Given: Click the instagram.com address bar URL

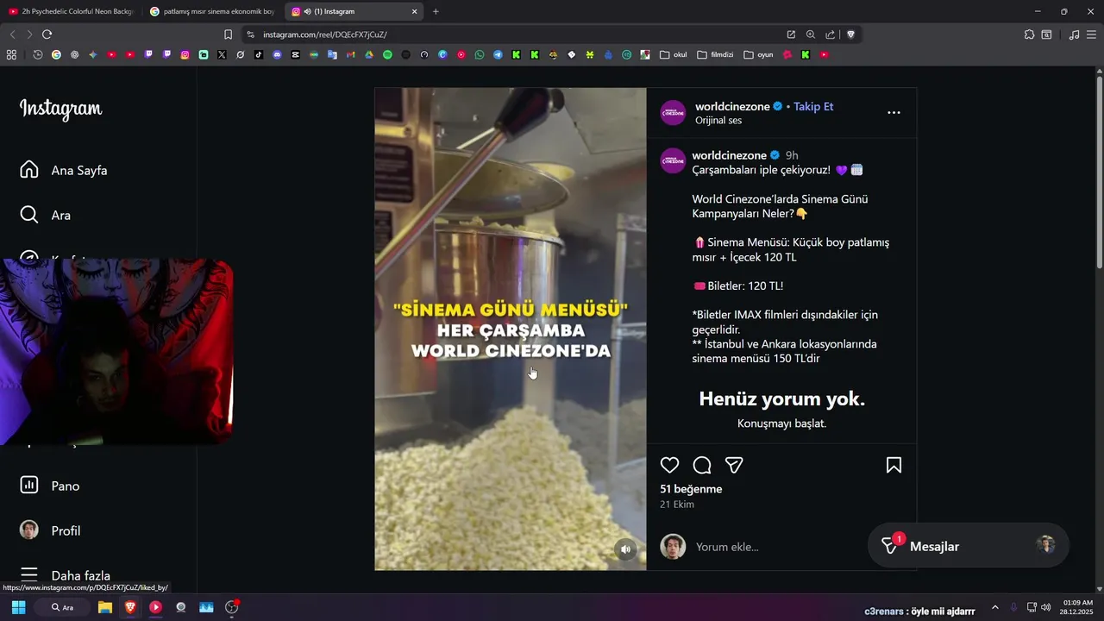Looking at the screenshot, I should (325, 34).
